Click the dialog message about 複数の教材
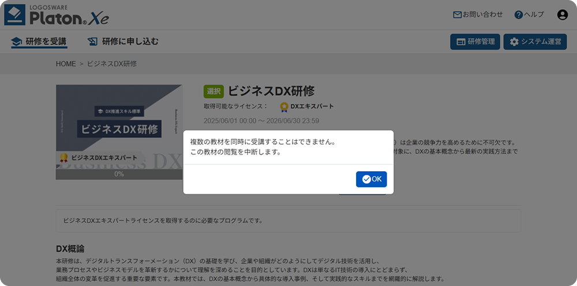The image size is (577, 286). pyautogui.click(x=263, y=146)
